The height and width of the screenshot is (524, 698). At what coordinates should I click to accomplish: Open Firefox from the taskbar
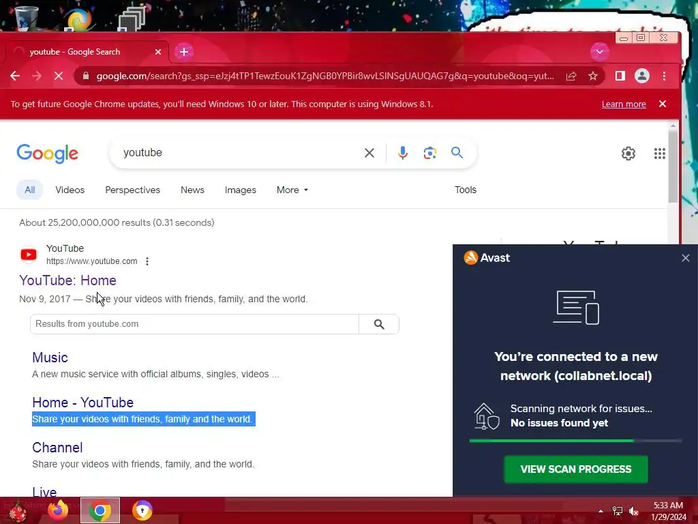pos(58,510)
